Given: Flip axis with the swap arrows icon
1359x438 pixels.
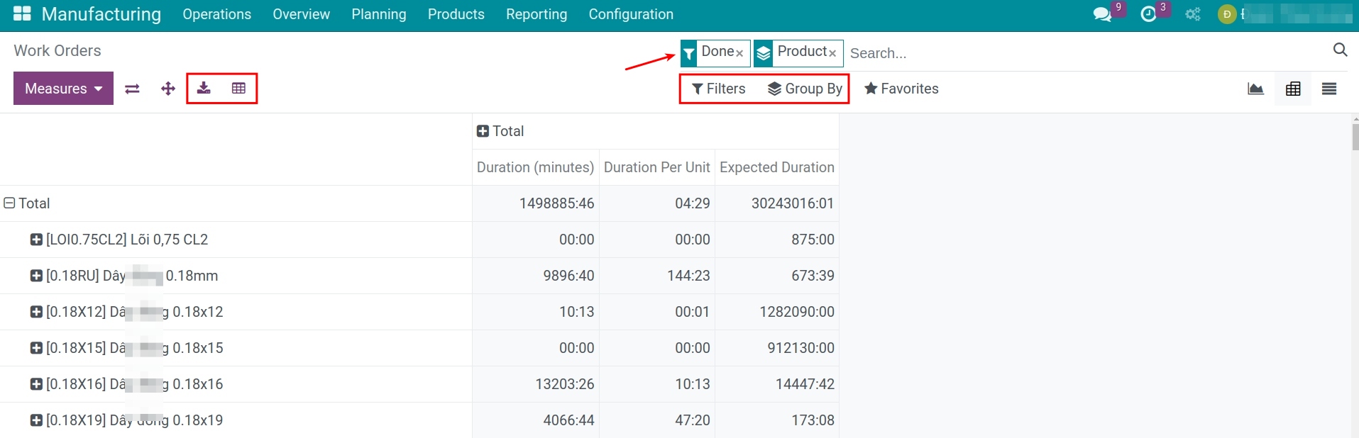Looking at the screenshot, I should [132, 89].
